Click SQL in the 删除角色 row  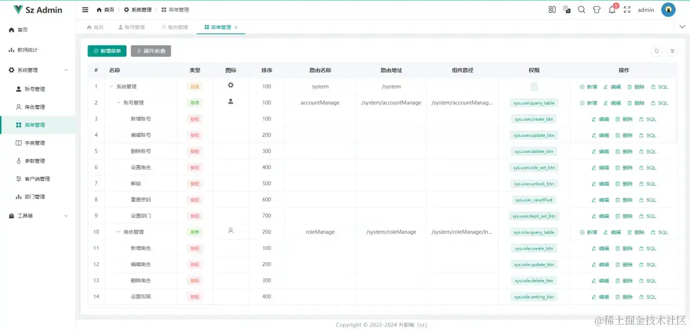coord(647,281)
